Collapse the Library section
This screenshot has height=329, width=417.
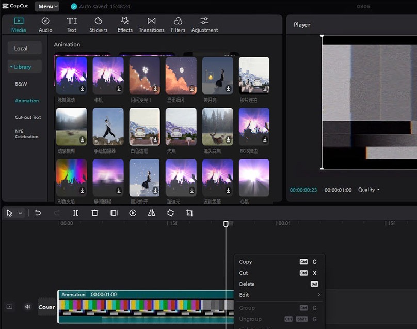point(21,67)
